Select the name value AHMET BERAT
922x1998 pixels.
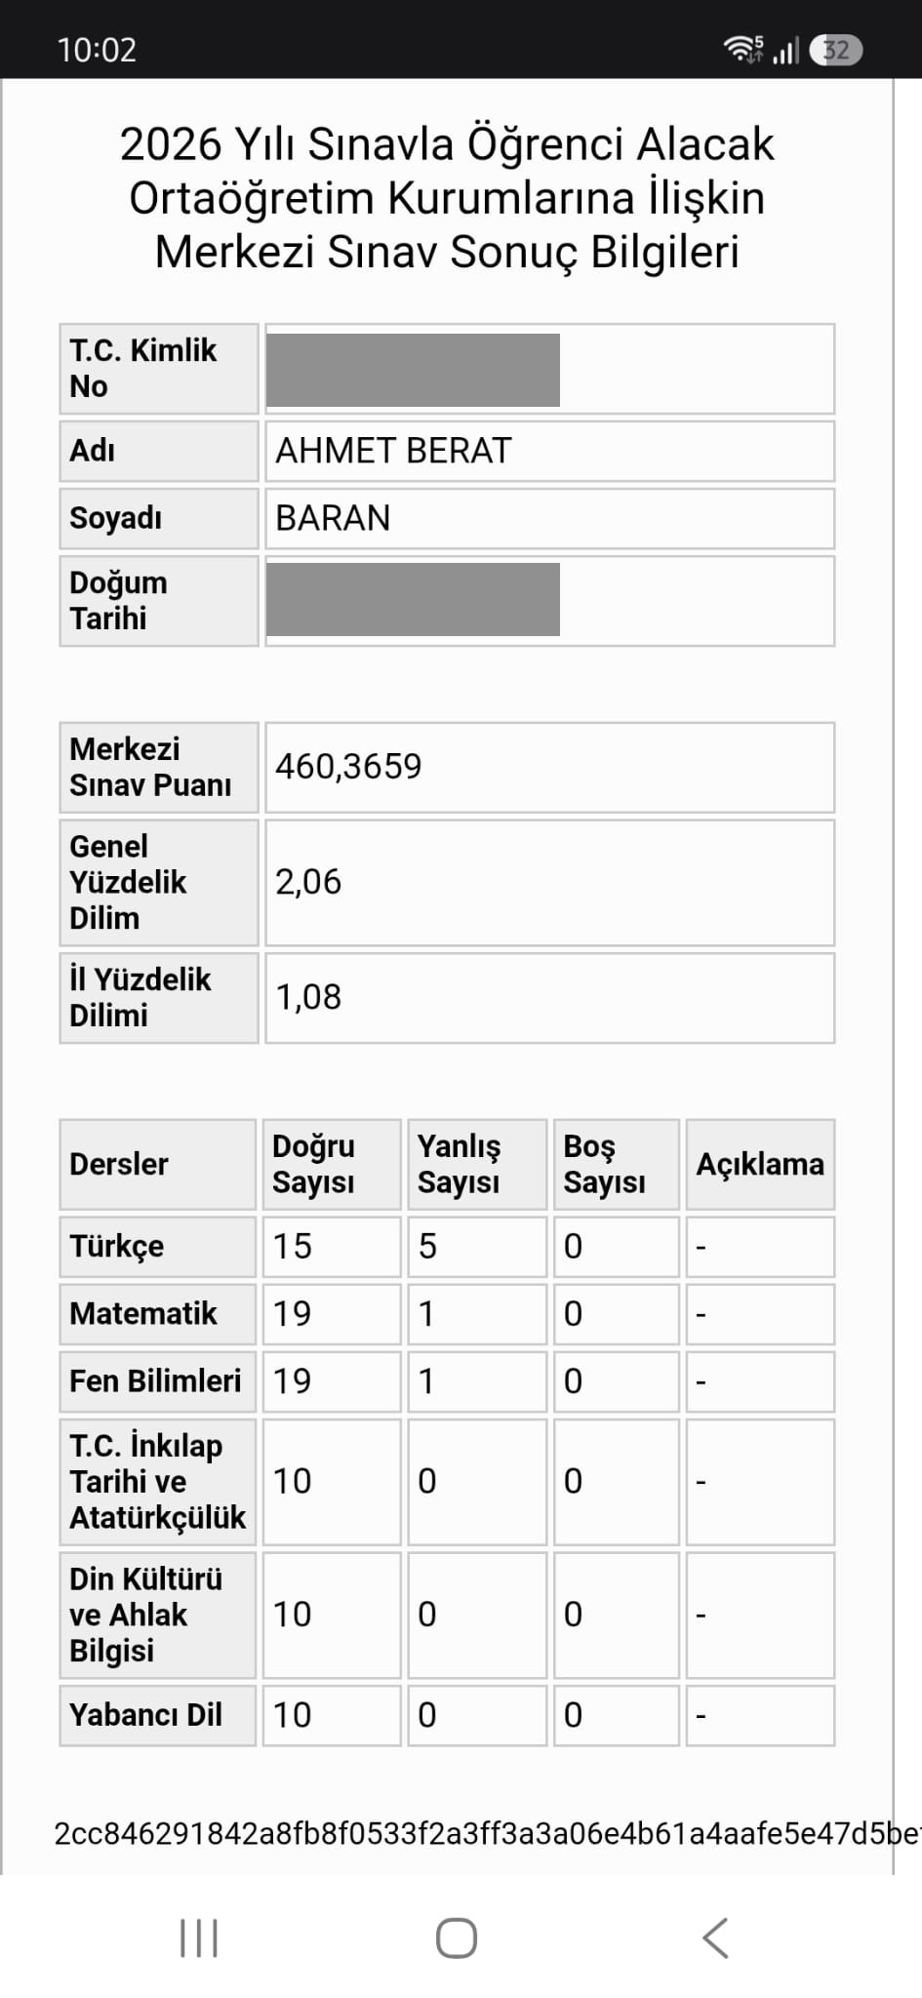coord(393,451)
